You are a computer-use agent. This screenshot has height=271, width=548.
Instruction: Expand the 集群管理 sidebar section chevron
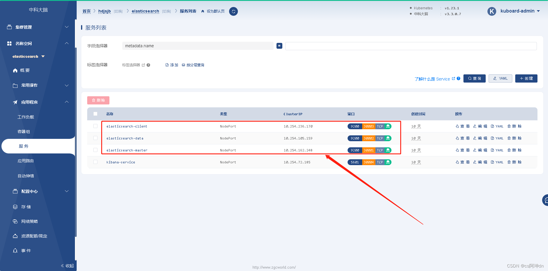(x=67, y=27)
